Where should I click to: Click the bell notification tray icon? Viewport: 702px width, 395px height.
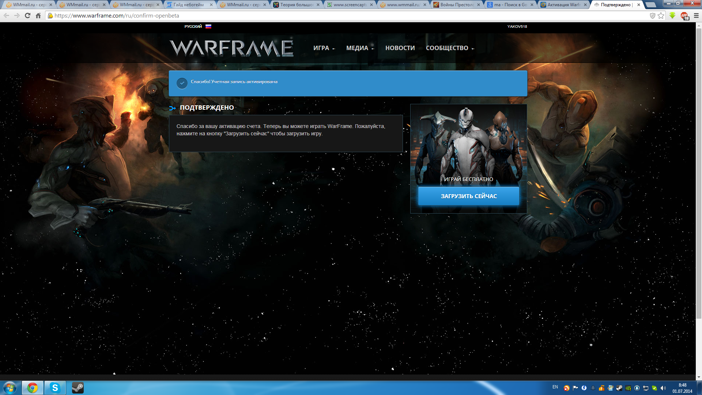pyautogui.click(x=593, y=388)
